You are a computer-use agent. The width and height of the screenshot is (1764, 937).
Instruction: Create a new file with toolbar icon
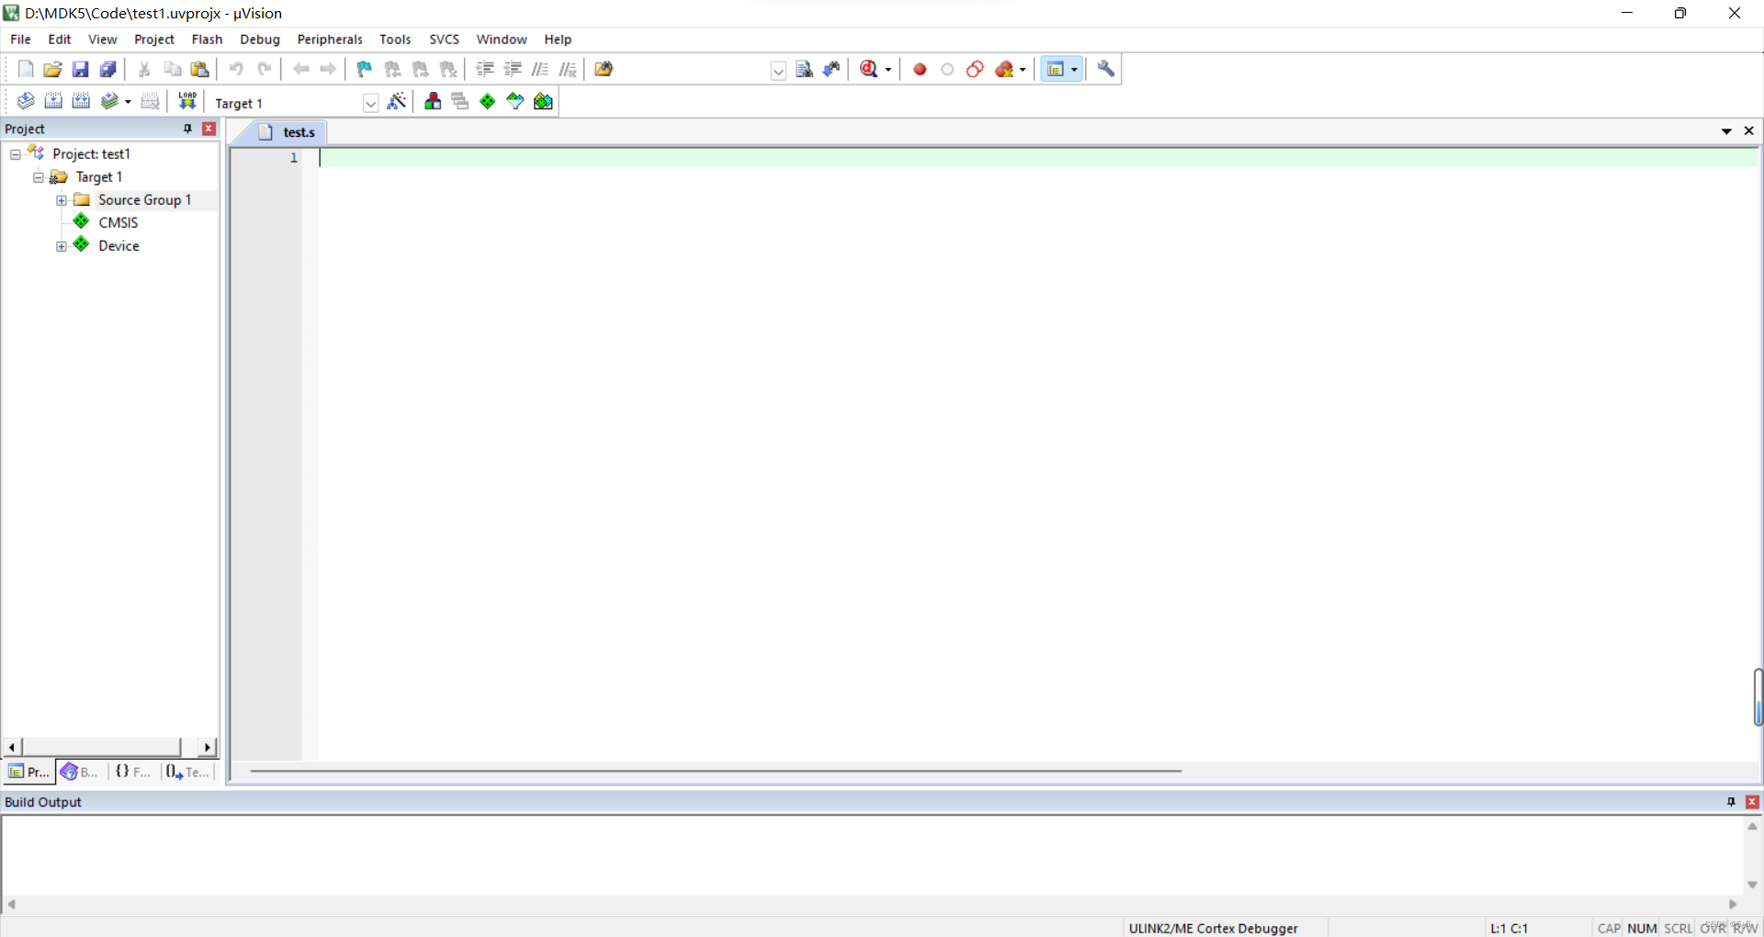(x=26, y=69)
